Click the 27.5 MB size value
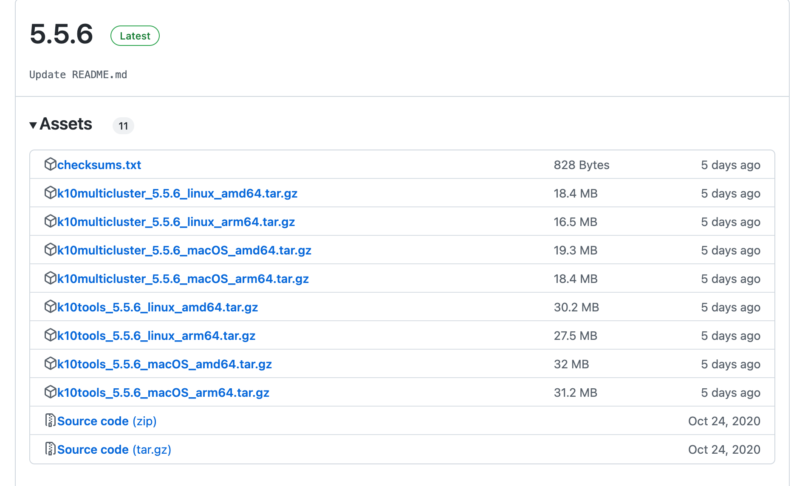Viewport: 808px width, 486px height. coord(576,336)
